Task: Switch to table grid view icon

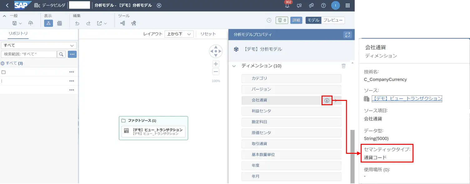Action: 59,23
